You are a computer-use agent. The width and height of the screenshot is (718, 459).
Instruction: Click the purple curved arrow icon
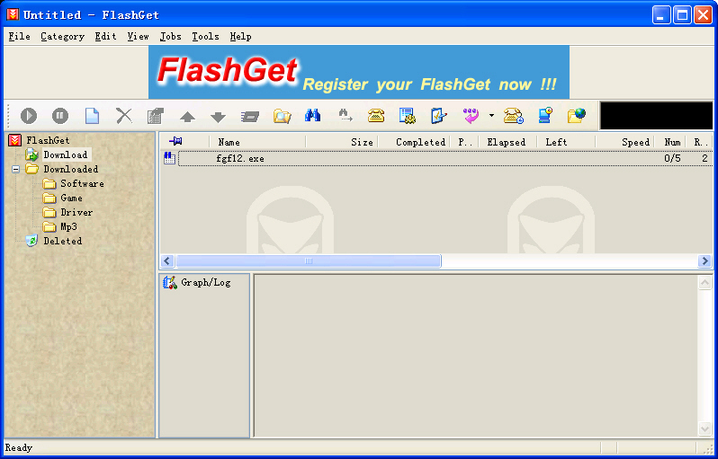[x=471, y=116]
